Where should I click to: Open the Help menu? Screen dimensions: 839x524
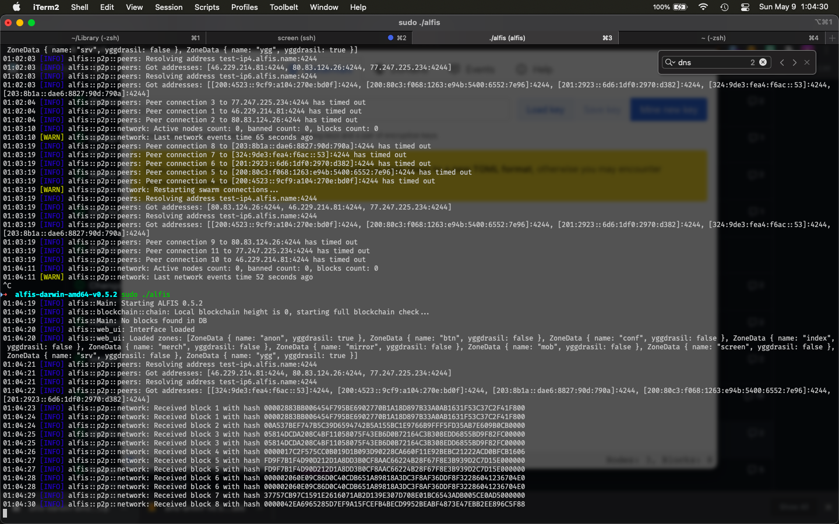358,7
